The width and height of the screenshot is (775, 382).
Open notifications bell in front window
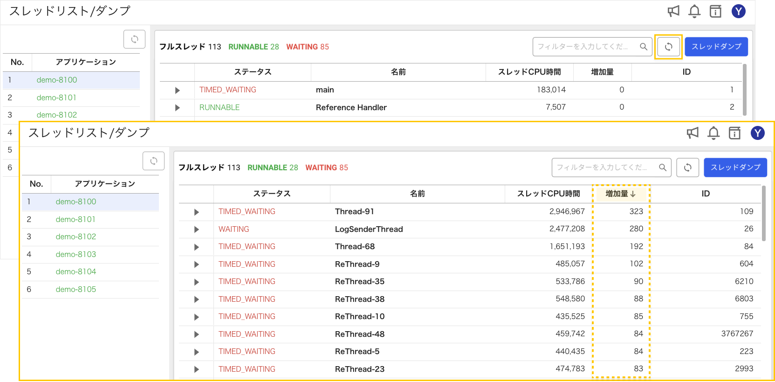(713, 133)
